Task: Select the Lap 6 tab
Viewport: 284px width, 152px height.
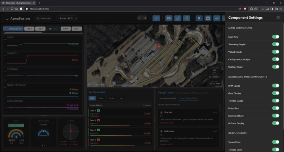Action: coord(66,28)
